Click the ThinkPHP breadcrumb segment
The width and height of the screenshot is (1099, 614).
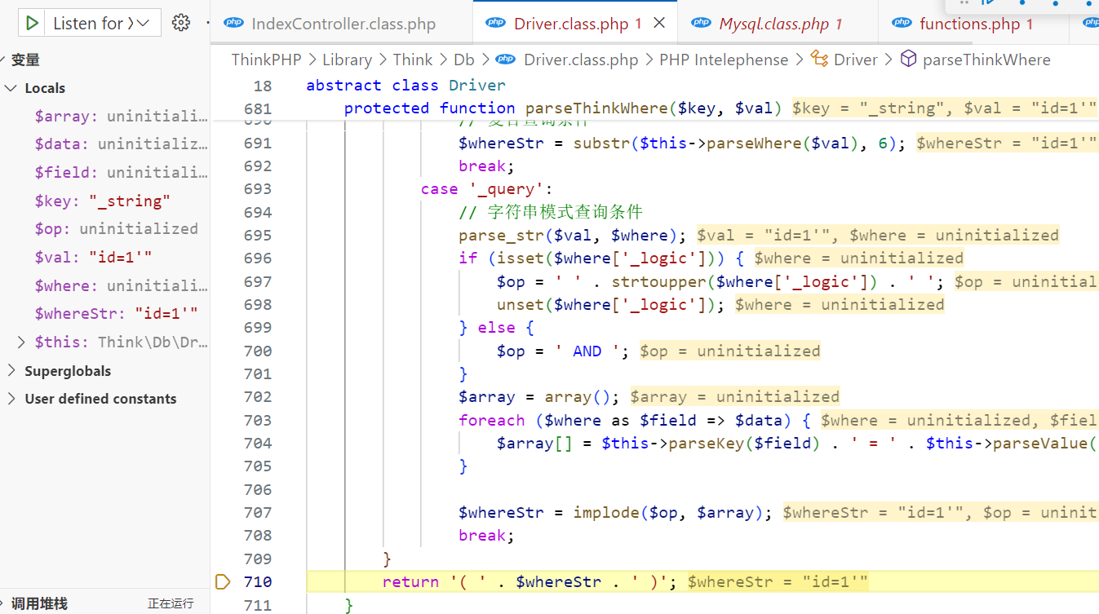pyautogui.click(x=266, y=60)
